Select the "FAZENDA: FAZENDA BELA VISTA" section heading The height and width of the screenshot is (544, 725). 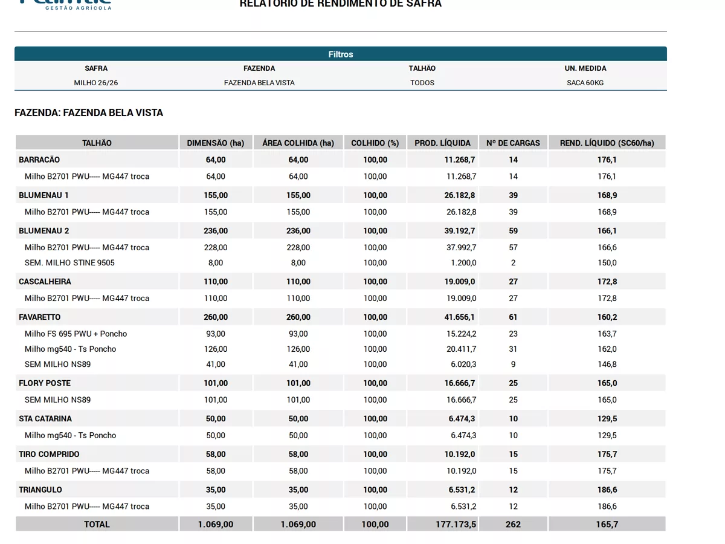(89, 113)
